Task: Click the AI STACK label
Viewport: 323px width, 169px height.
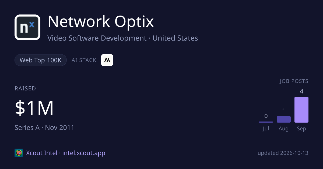Action: tap(84, 60)
